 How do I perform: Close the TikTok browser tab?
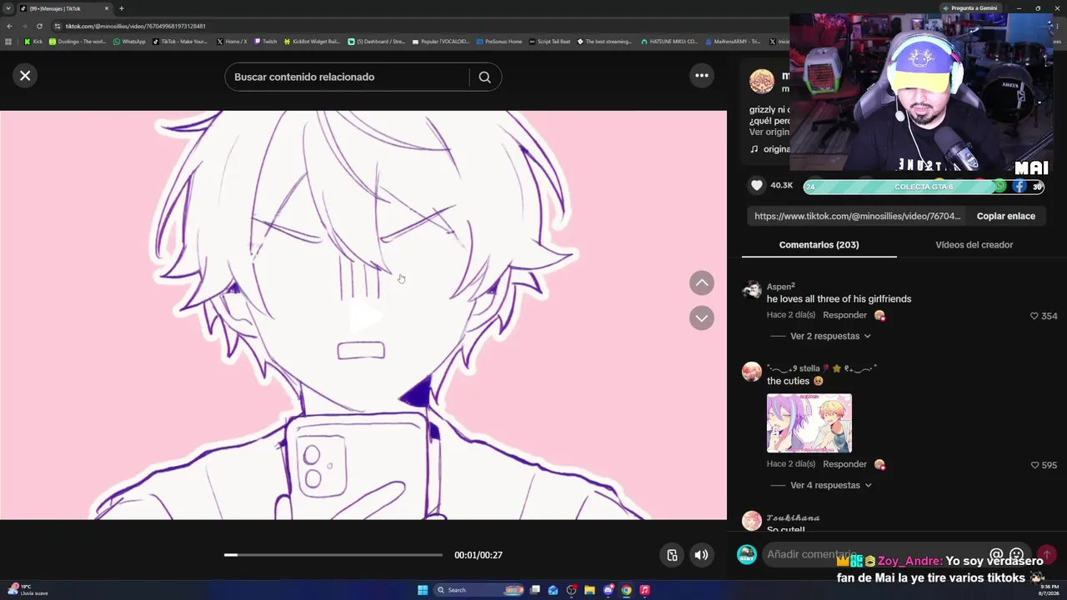107,8
